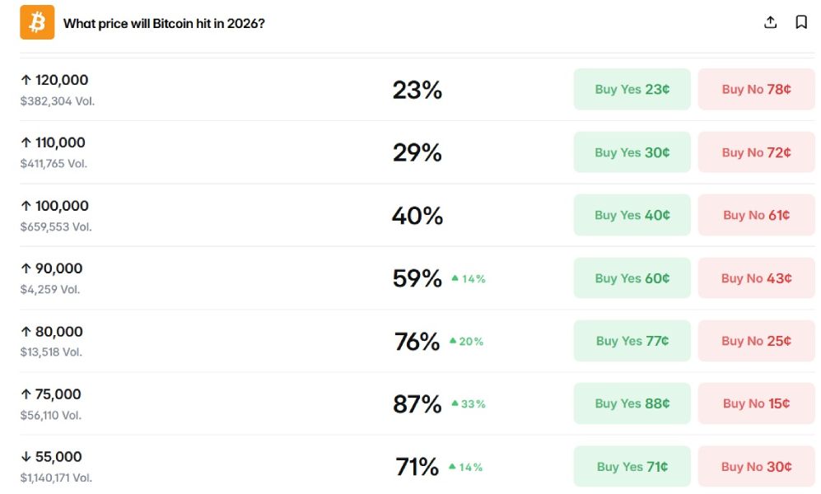The width and height of the screenshot is (821, 494).
Task: Buy Yes at 60¢ for 90,000
Action: click(632, 278)
